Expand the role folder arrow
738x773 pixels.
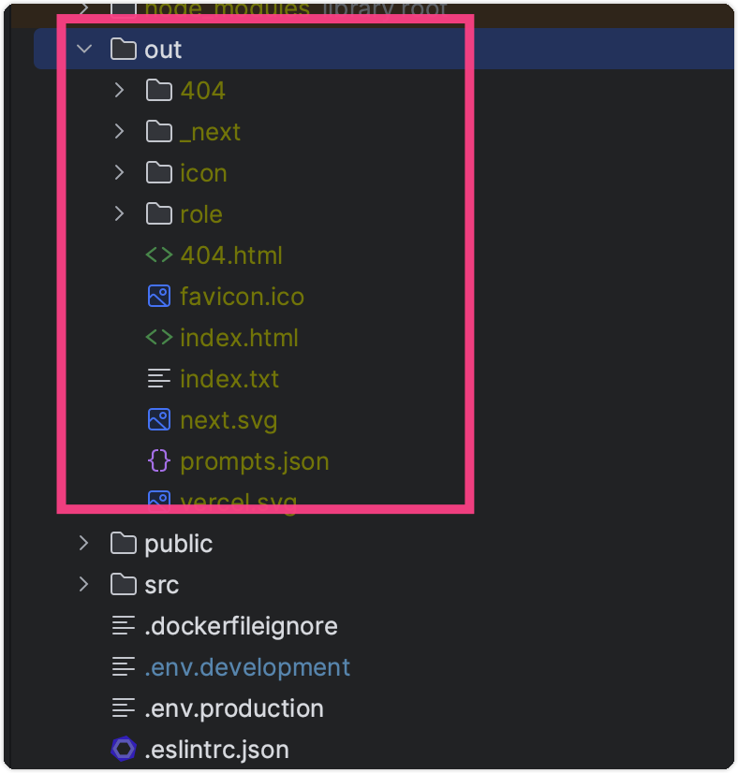click(x=119, y=214)
